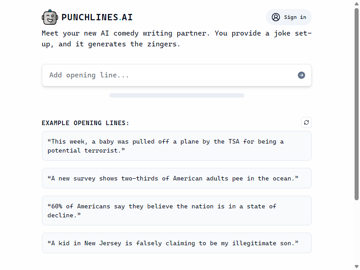Select the New Jersey illegitimate son example

point(176,243)
